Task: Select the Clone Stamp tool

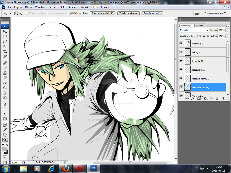Action: click(x=5, y=73)
